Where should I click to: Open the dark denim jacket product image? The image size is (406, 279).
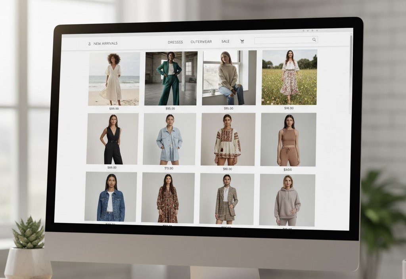[x=111, y=197]
